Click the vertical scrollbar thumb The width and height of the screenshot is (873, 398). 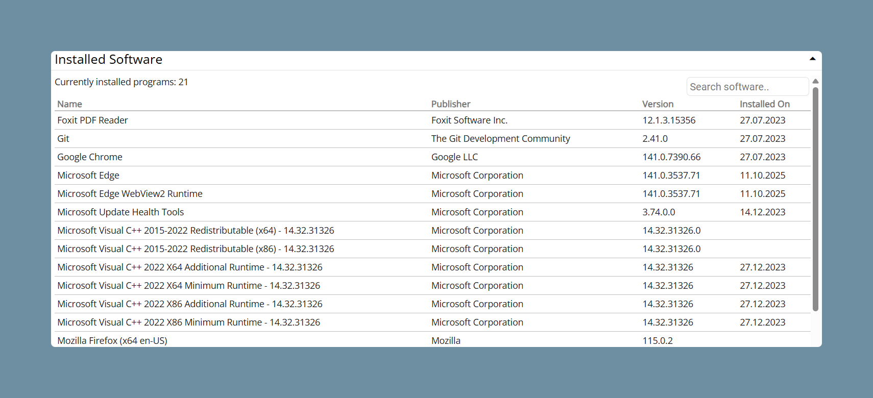pyautogui.click(x=815, y=199)
